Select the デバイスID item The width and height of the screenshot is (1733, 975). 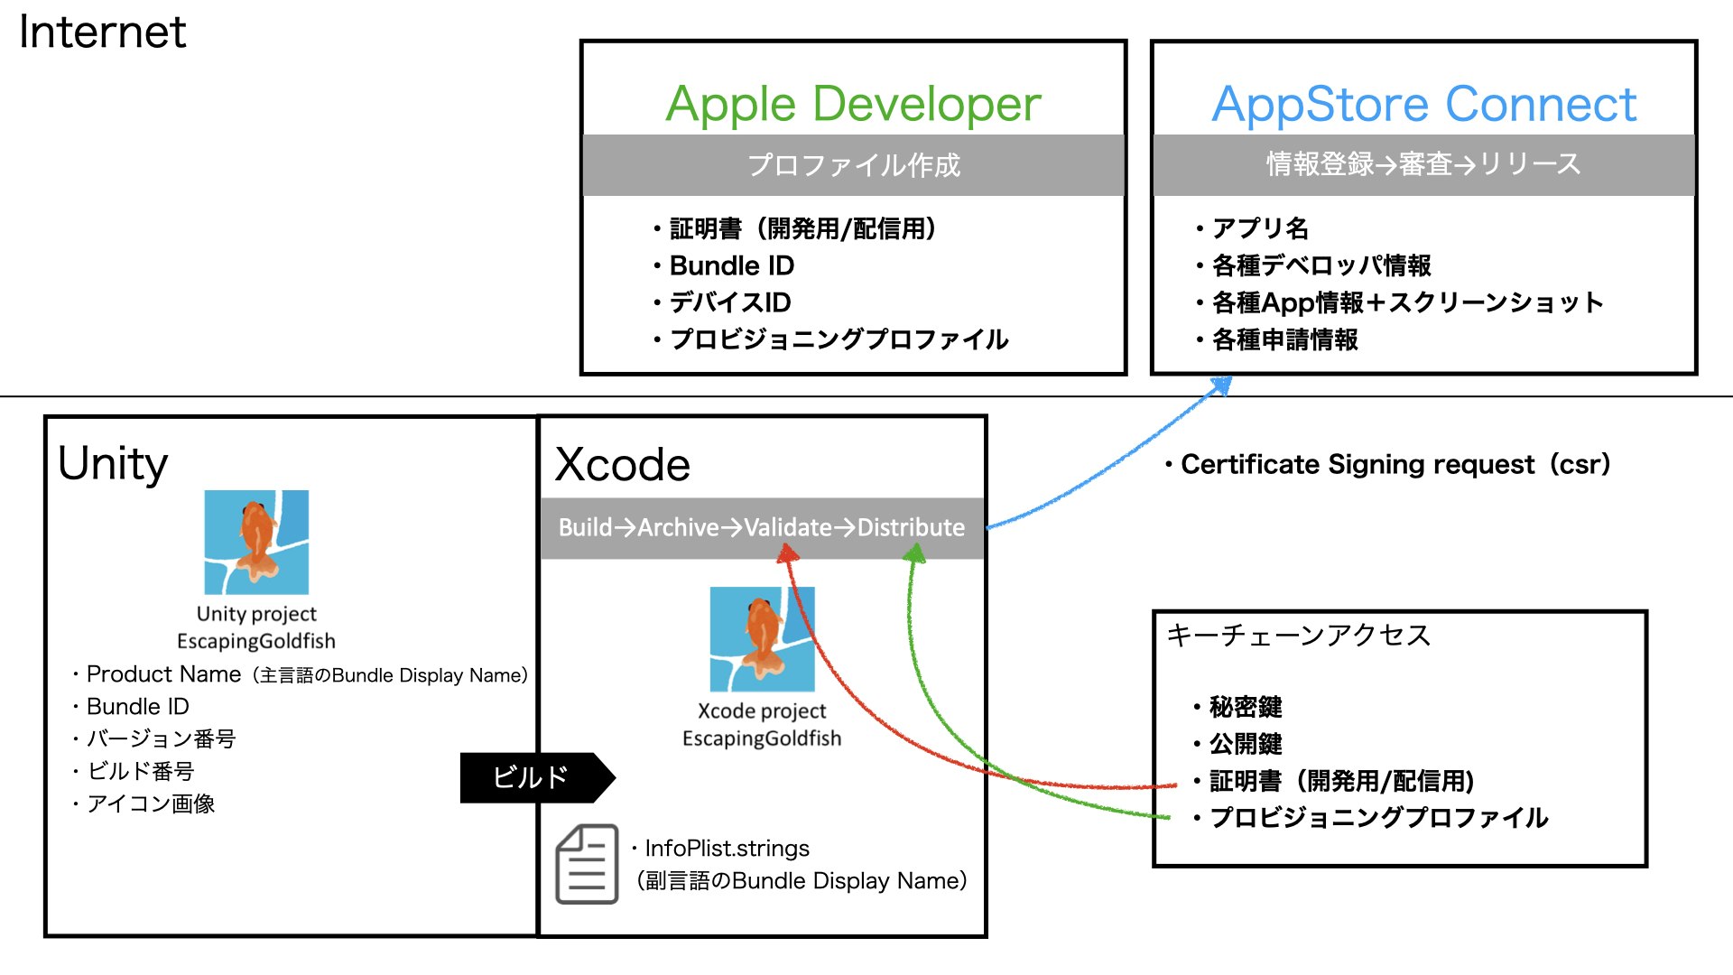tap(721, 302)
